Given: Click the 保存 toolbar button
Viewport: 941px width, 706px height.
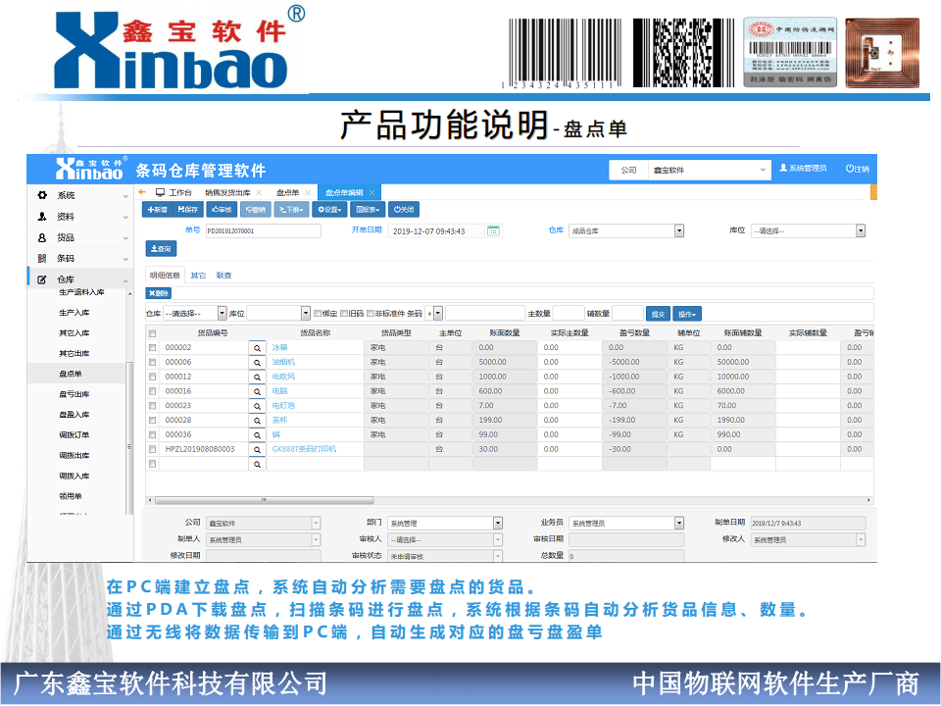Looking at the screenshot, I should pos(188,210).
